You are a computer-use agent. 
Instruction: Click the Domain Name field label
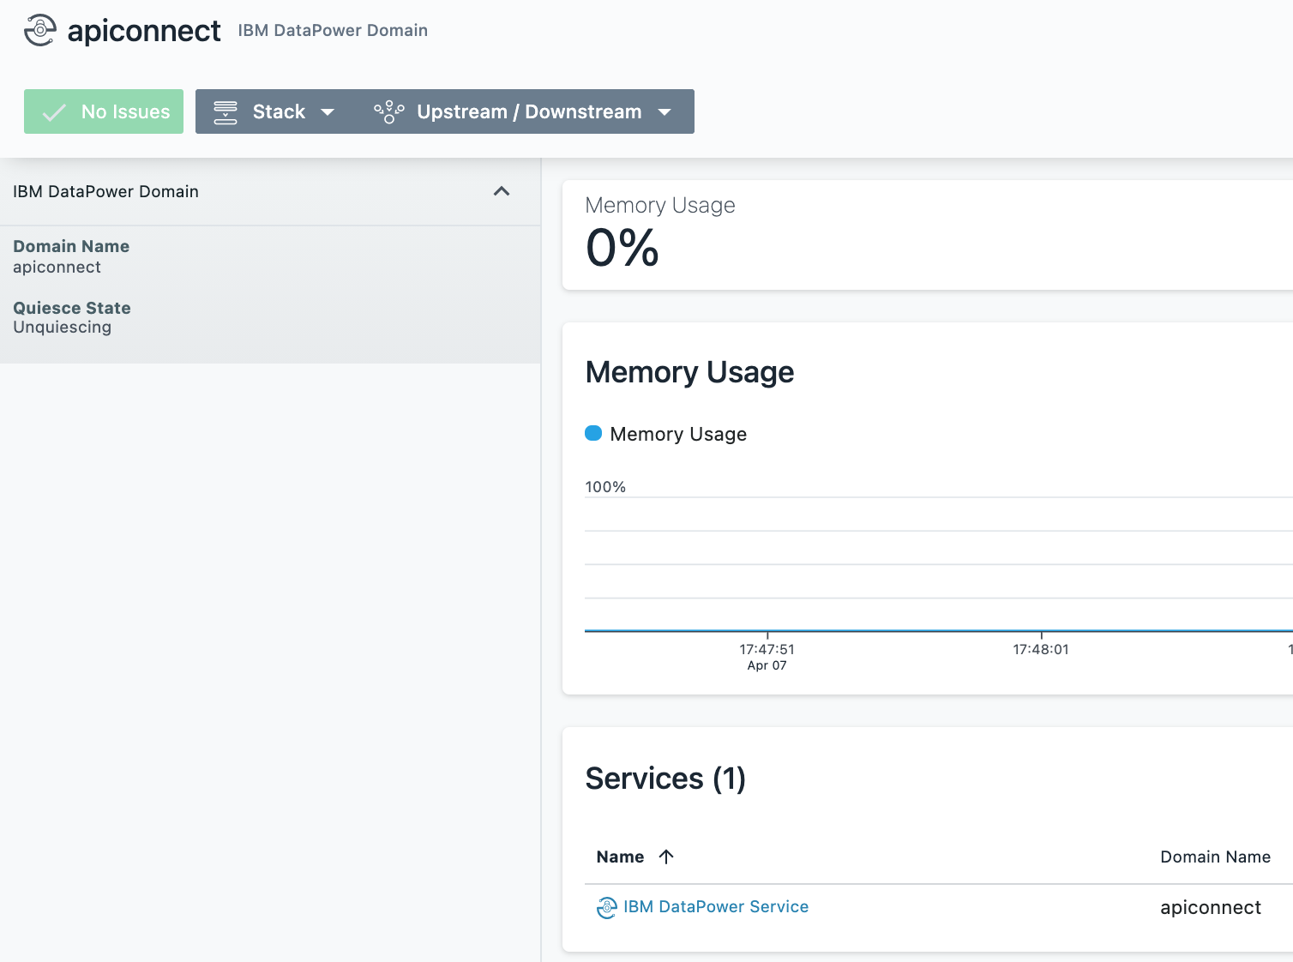(x=71, y=246)
